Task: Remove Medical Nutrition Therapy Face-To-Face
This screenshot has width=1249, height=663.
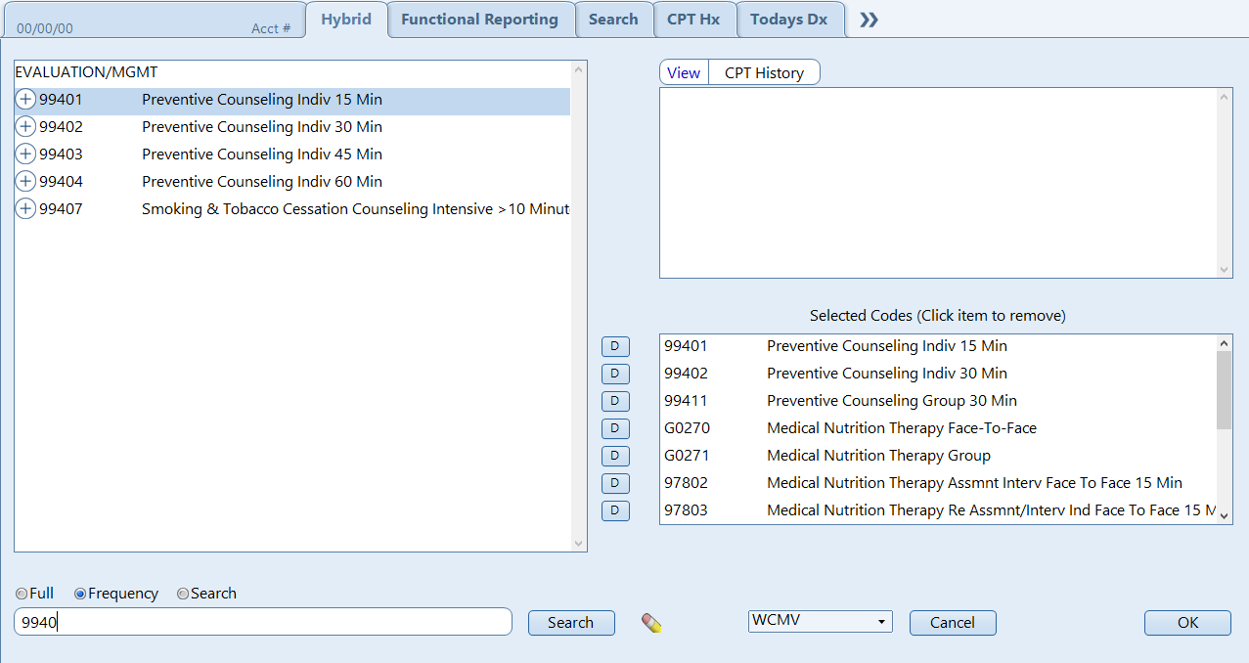Action: pyautogui.click(x=938, y=428)
